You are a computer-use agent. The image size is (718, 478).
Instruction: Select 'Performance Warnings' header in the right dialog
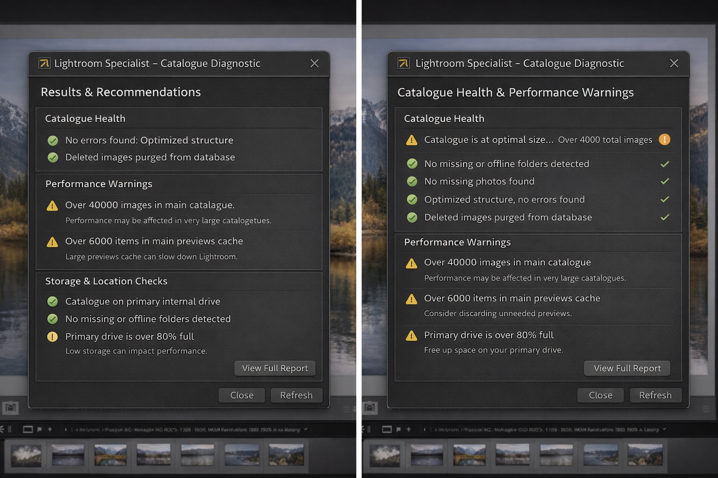[x=457, y=242]
